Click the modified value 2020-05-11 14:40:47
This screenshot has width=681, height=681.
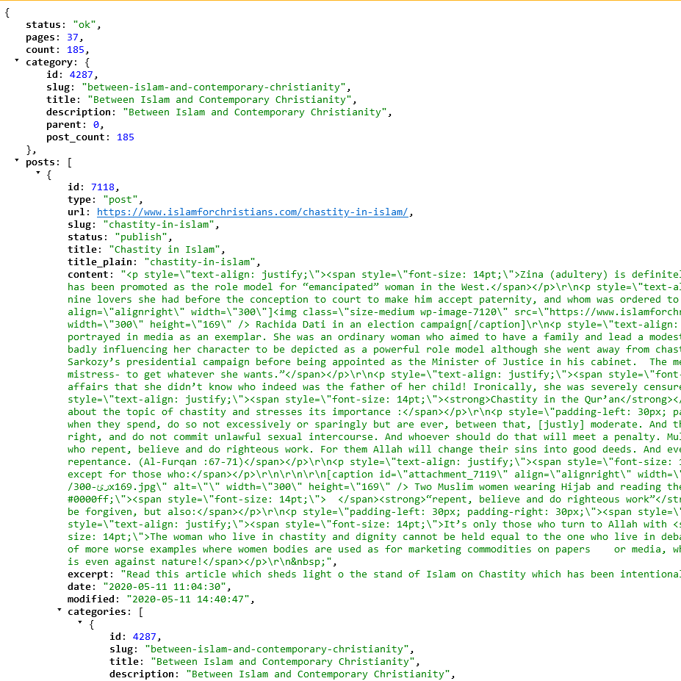tap(188, 599)
